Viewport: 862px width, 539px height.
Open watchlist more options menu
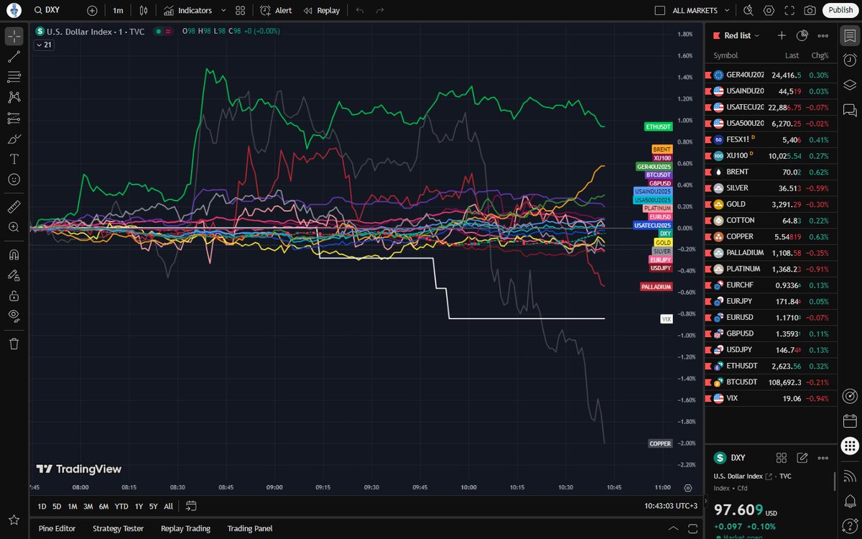pos(822,35)
